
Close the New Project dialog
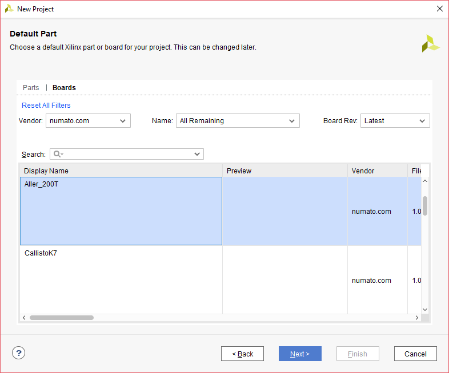(439, 9)
